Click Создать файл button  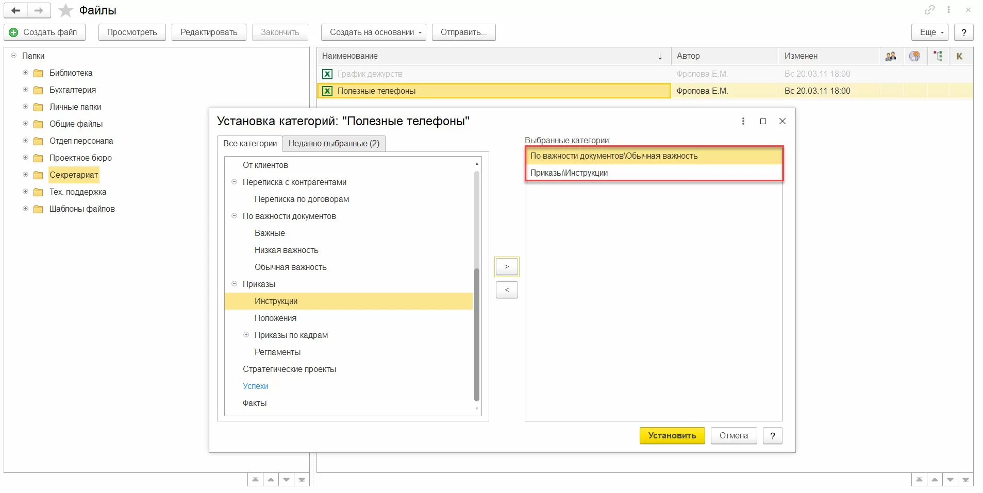[x=44, y=32]
